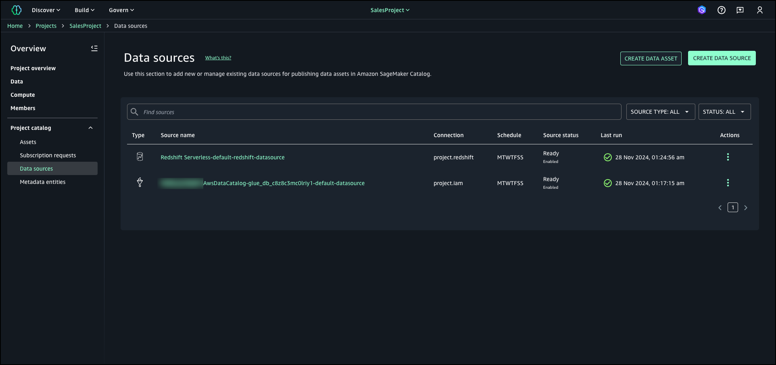Image resolution: width=776 pixels, height=365 pixels.
Task: Open Redshift Serverless-default-redshift-datasource link
Action: click(223, 157)
